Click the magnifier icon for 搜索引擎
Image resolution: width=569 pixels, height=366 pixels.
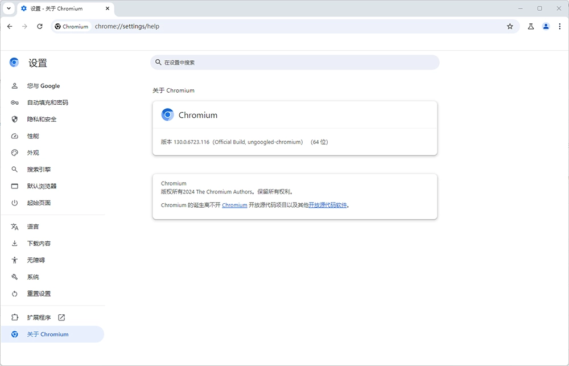(15, 170)
